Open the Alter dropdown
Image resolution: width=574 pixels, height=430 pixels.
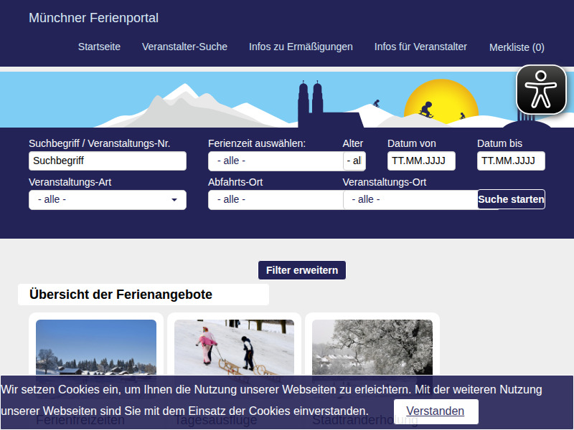coord(354,161)
